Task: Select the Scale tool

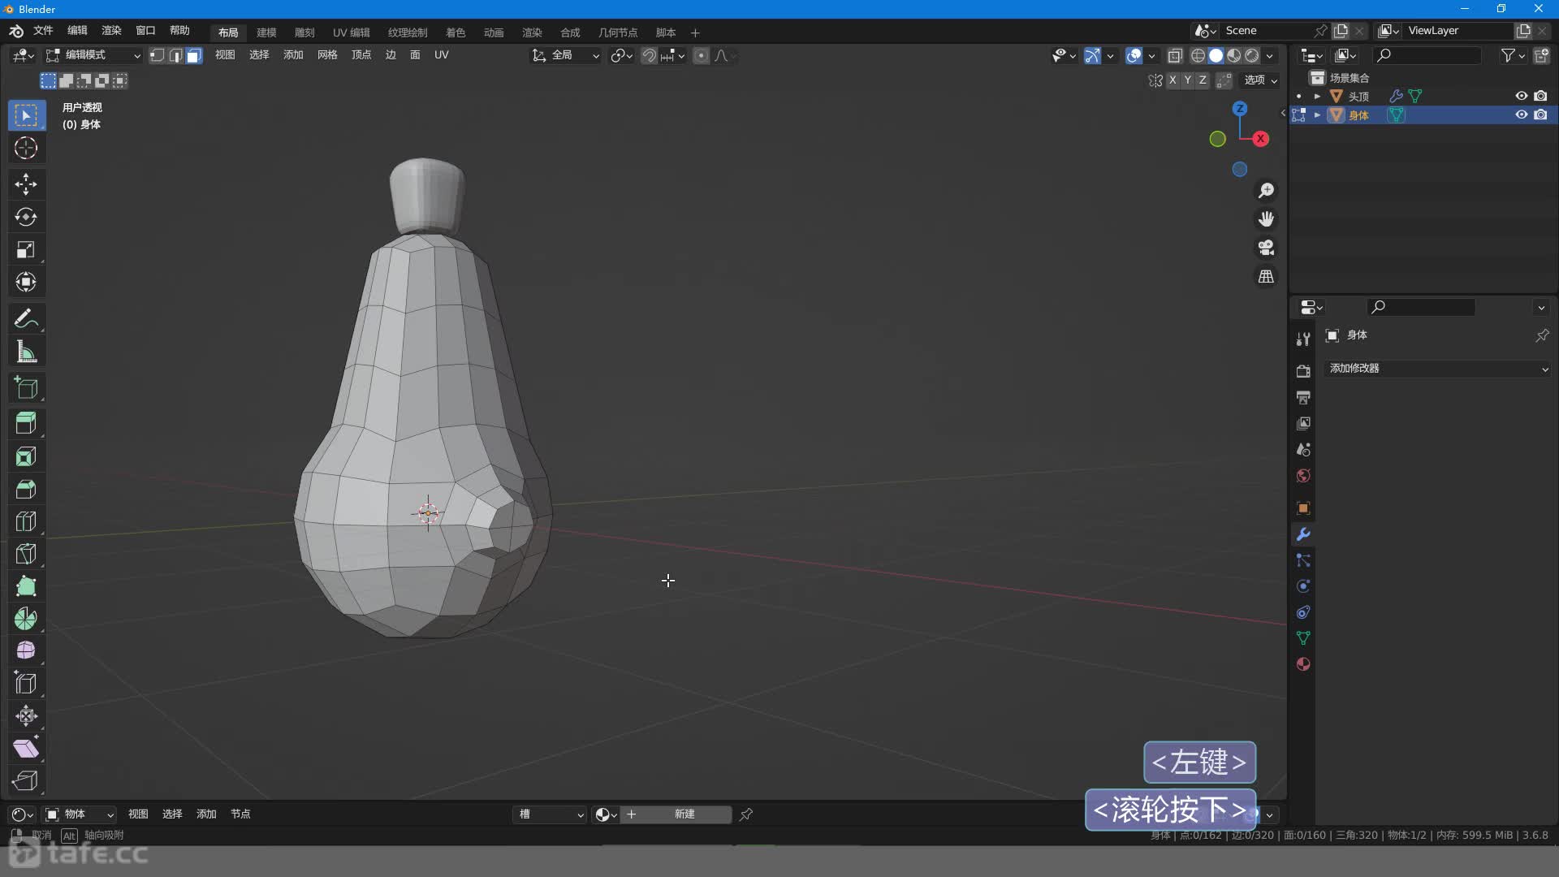Action: click(26, 250)
